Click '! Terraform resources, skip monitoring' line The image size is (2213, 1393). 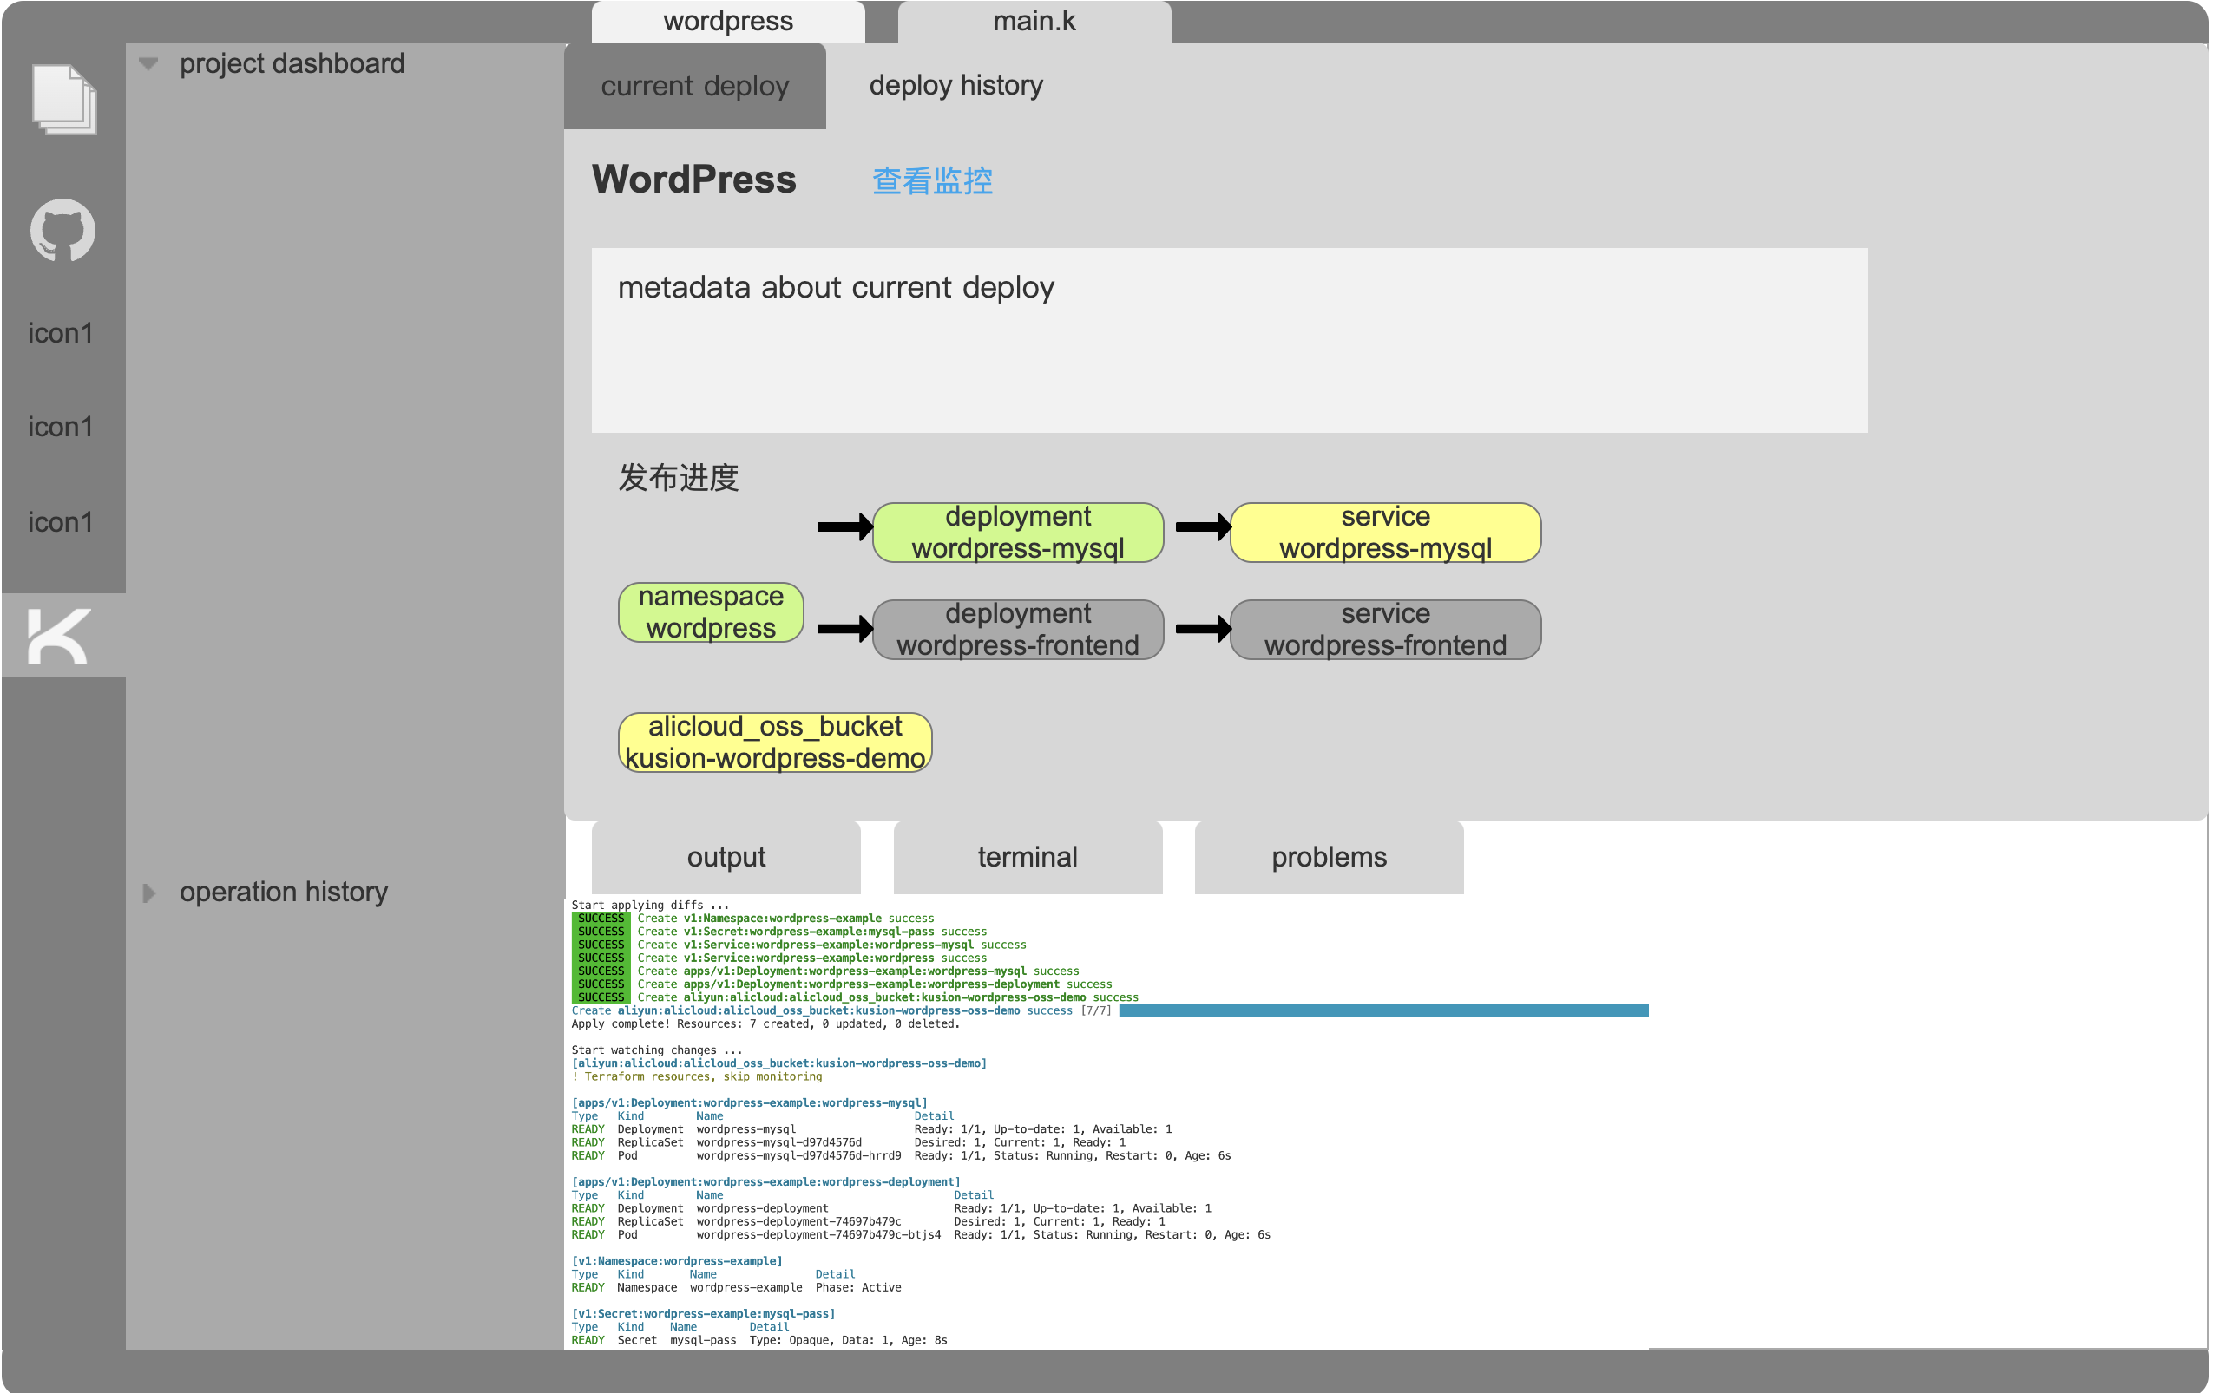pyautogui.click(x=697, y=1077)
